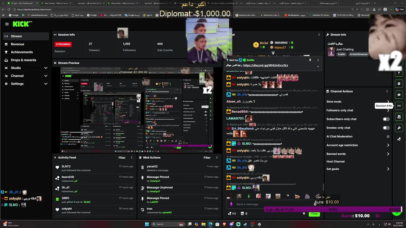Open AI Chat Moderation external link
The width and height of the screenshot is (406, 228).
[388, 136]
